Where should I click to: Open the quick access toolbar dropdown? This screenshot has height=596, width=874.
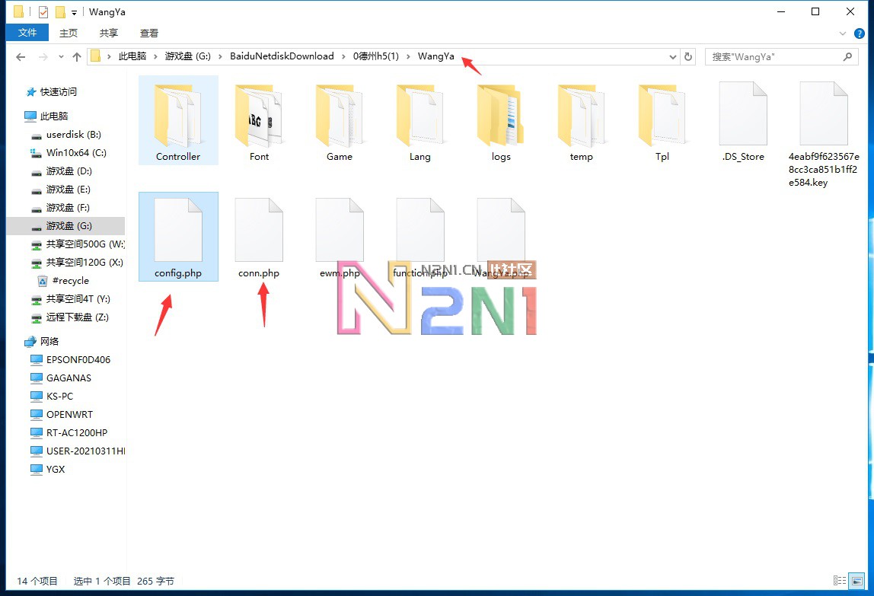click(x=74, y=12)
